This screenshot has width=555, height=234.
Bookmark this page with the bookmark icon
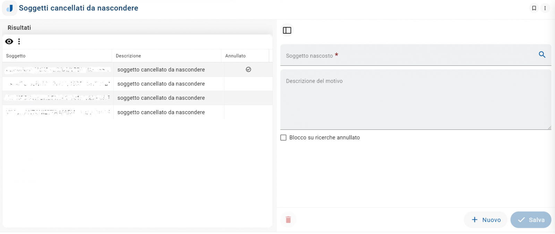coord(534,8)
